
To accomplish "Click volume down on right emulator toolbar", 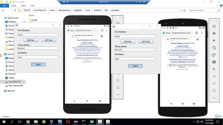I will click(214, 41).
